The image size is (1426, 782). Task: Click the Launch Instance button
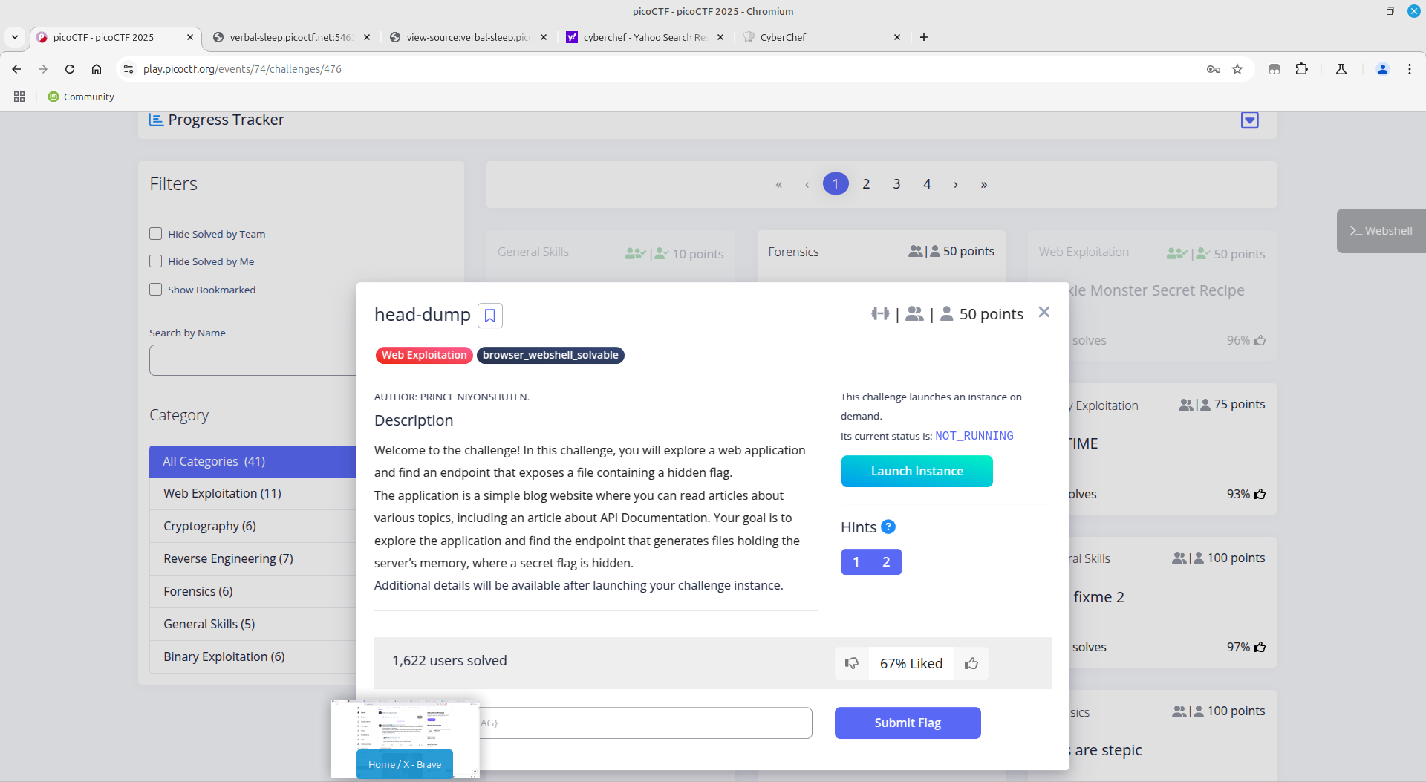[917, 472]
